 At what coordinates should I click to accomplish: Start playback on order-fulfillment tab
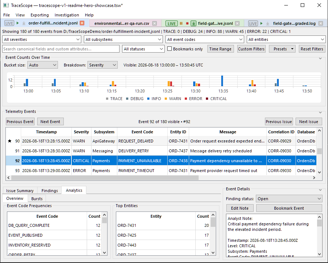(18, 23)
